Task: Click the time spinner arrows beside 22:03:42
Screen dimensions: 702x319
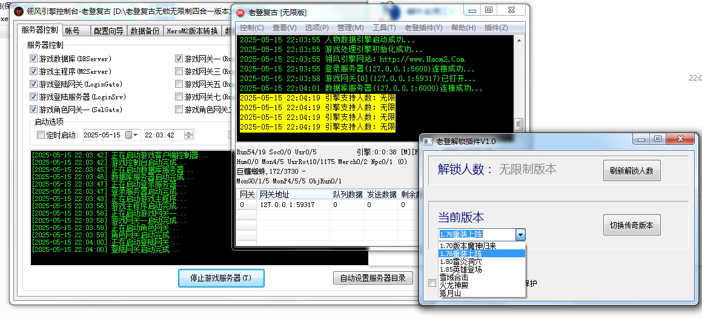Action: pyautogui.click(x=189, y=135)
